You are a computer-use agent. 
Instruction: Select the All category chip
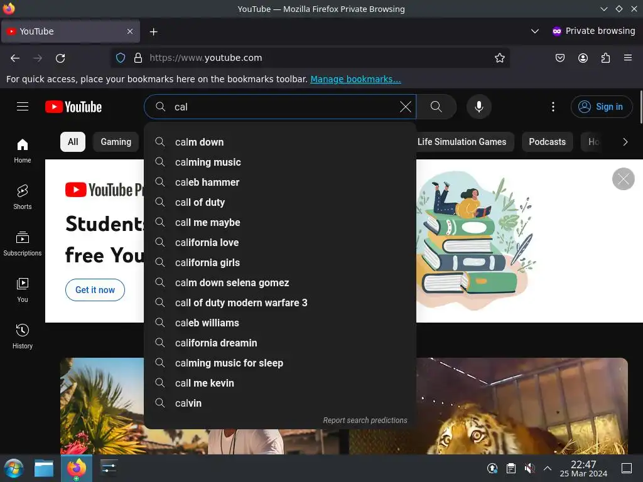pyautogui.click(x=73, y=142)
